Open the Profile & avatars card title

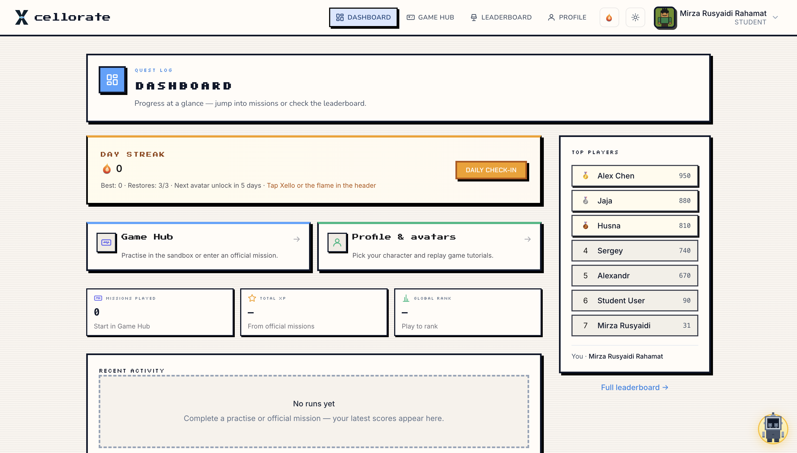[x=404, y=237]
